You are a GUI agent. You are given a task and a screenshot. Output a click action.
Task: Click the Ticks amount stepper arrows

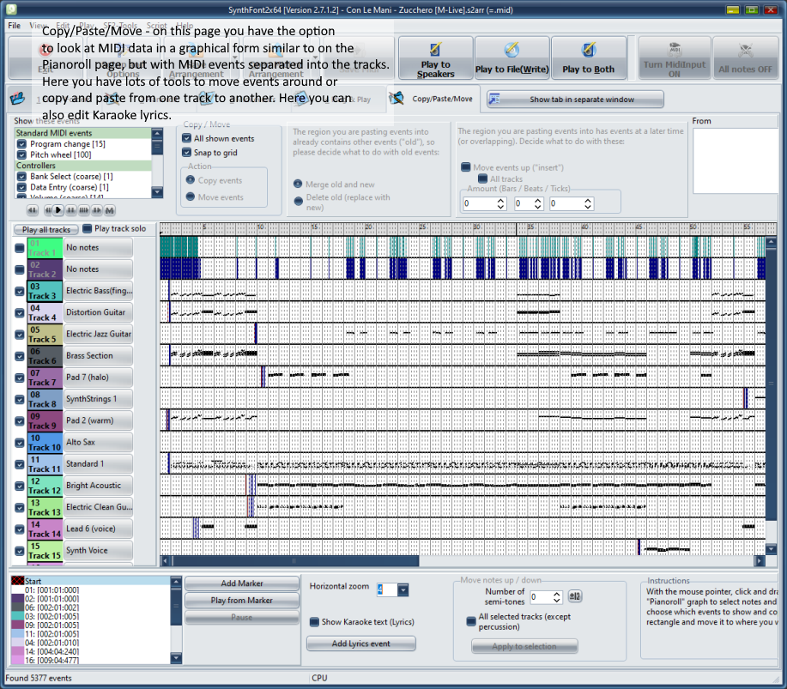pyautogui.click(x=588, y=203)
